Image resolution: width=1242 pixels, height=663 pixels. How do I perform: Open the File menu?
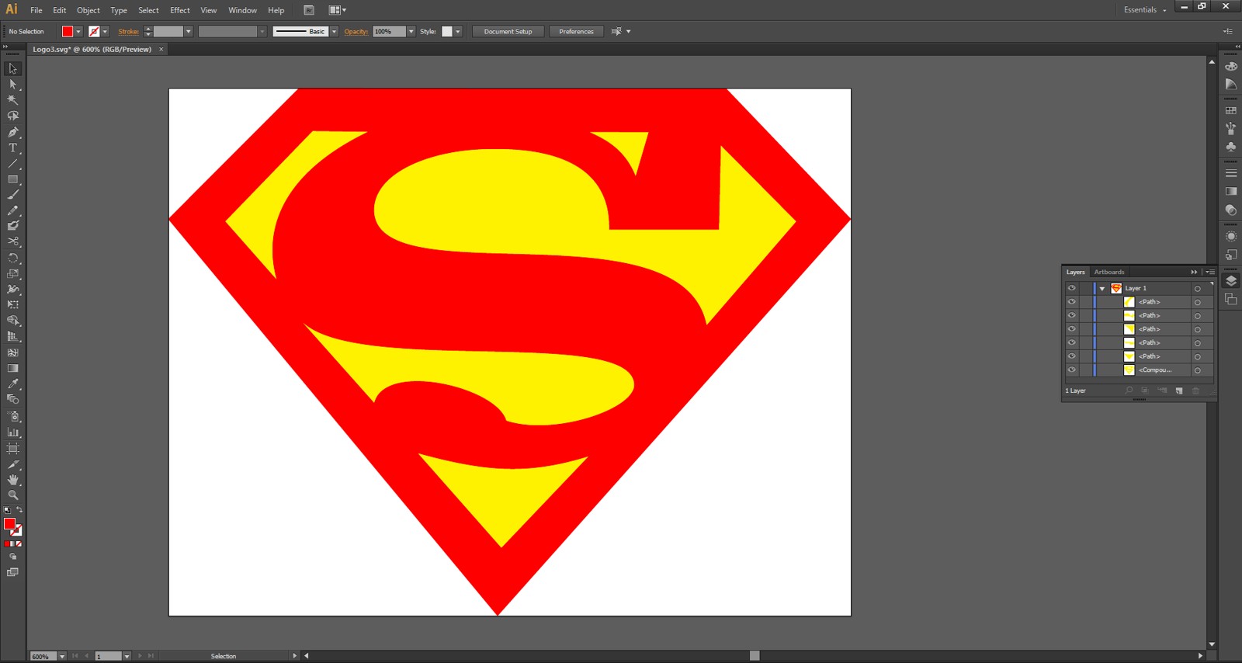pyautogui.click(x=36, y=10)
